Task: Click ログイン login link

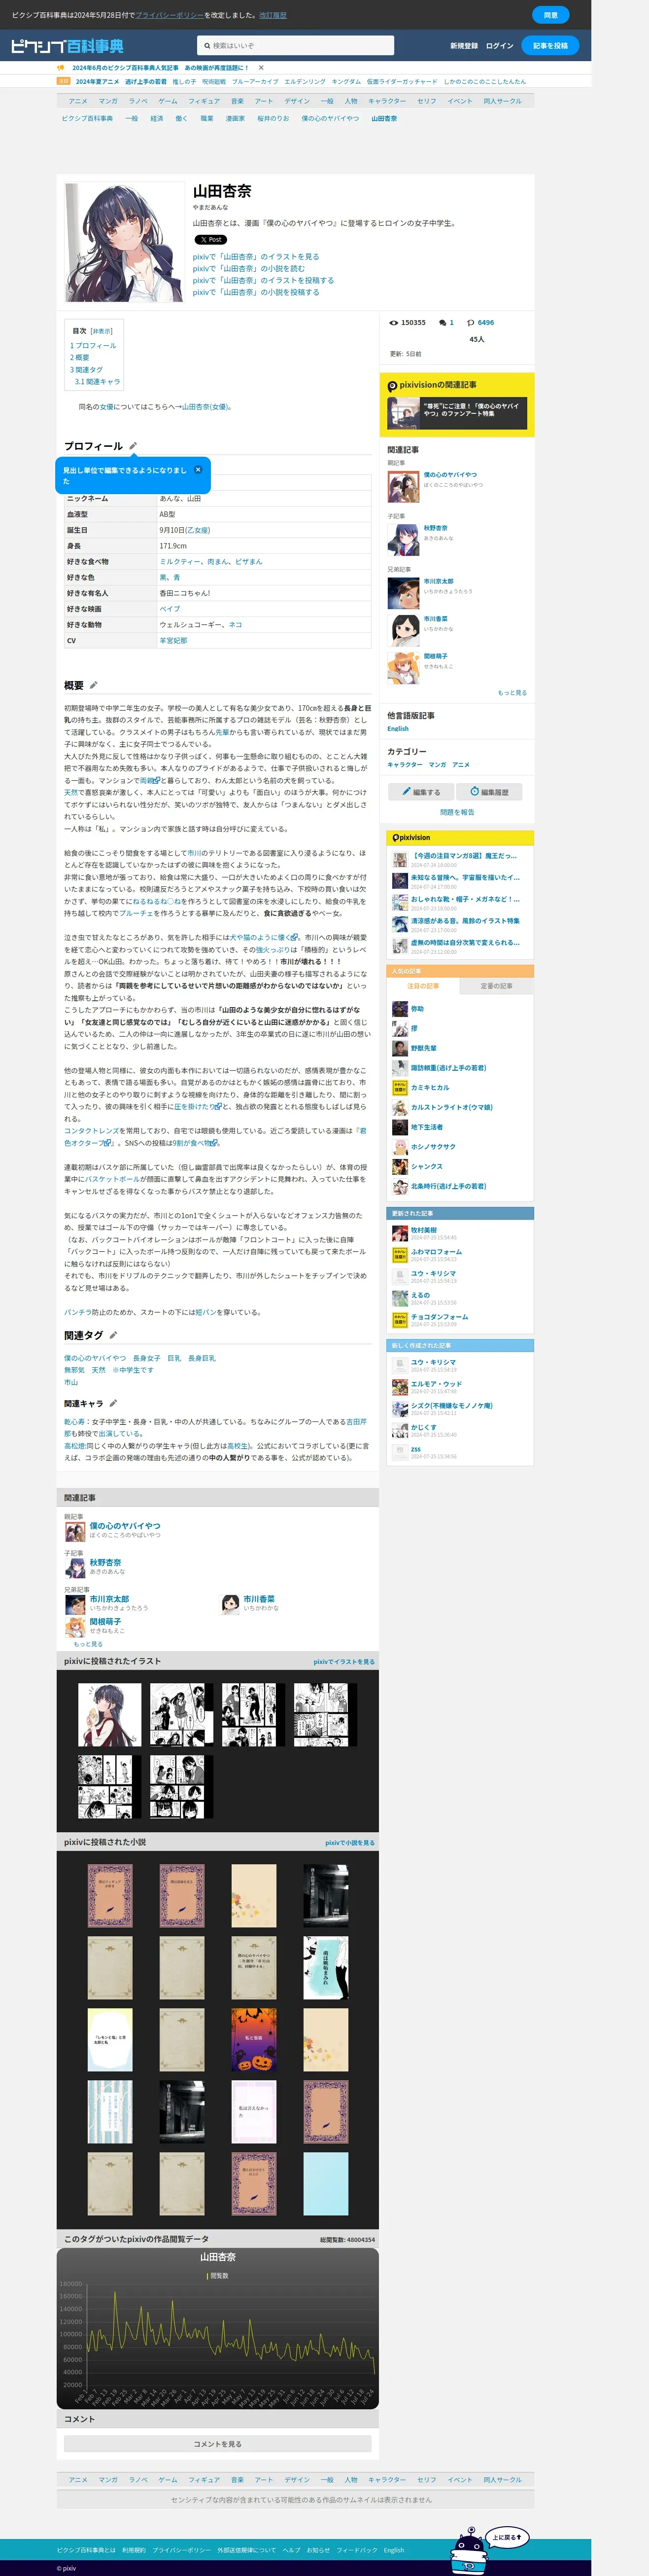Action: click(499, 46)
